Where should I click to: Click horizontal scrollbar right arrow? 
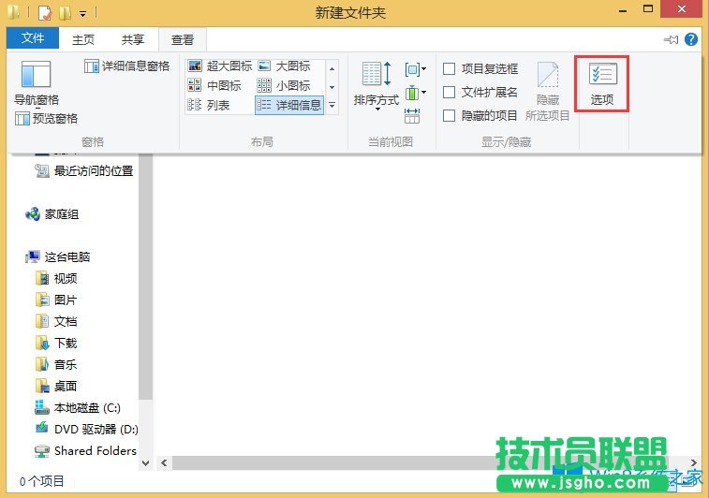click(x=694, y=462)
